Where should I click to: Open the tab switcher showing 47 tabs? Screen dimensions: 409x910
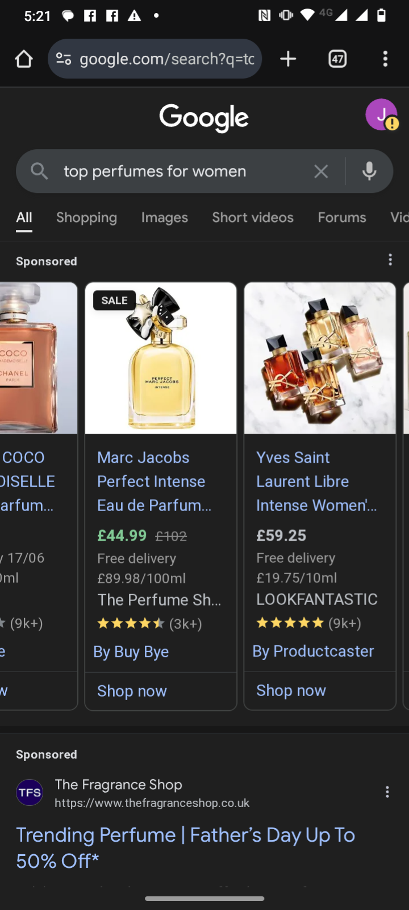click(337, 59)
